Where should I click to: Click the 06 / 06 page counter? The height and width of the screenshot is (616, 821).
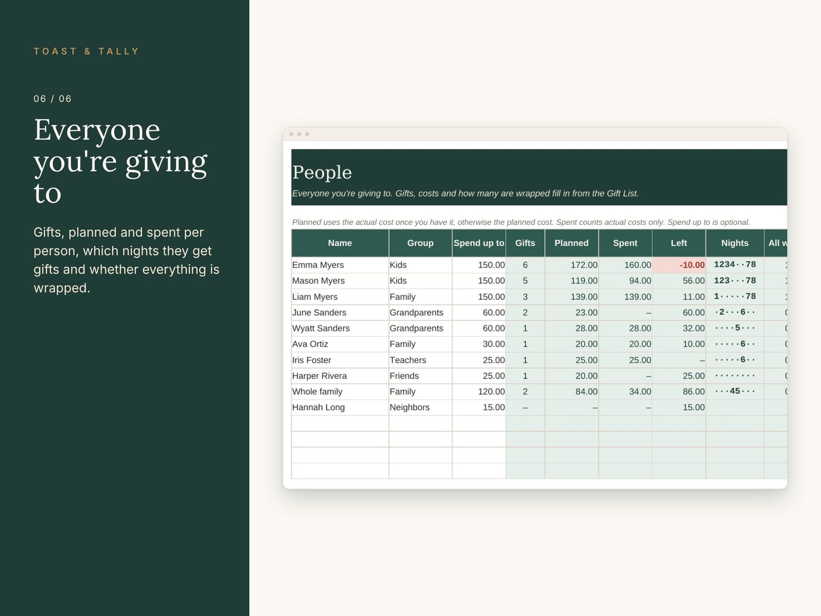[53, 99]
